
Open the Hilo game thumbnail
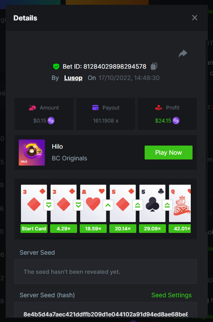(x=32, y=153)
